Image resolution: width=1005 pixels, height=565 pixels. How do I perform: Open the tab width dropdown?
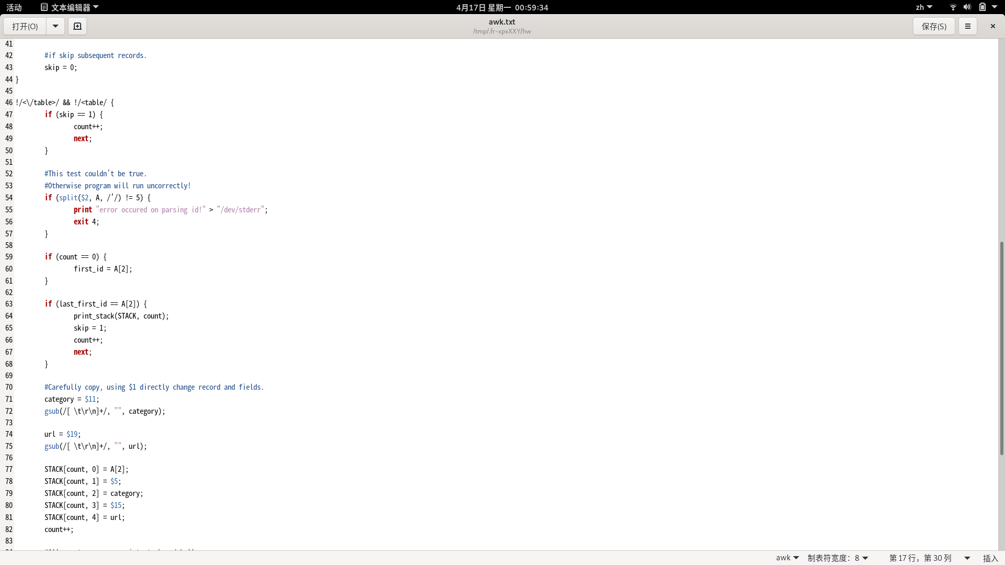pos(837,558)
